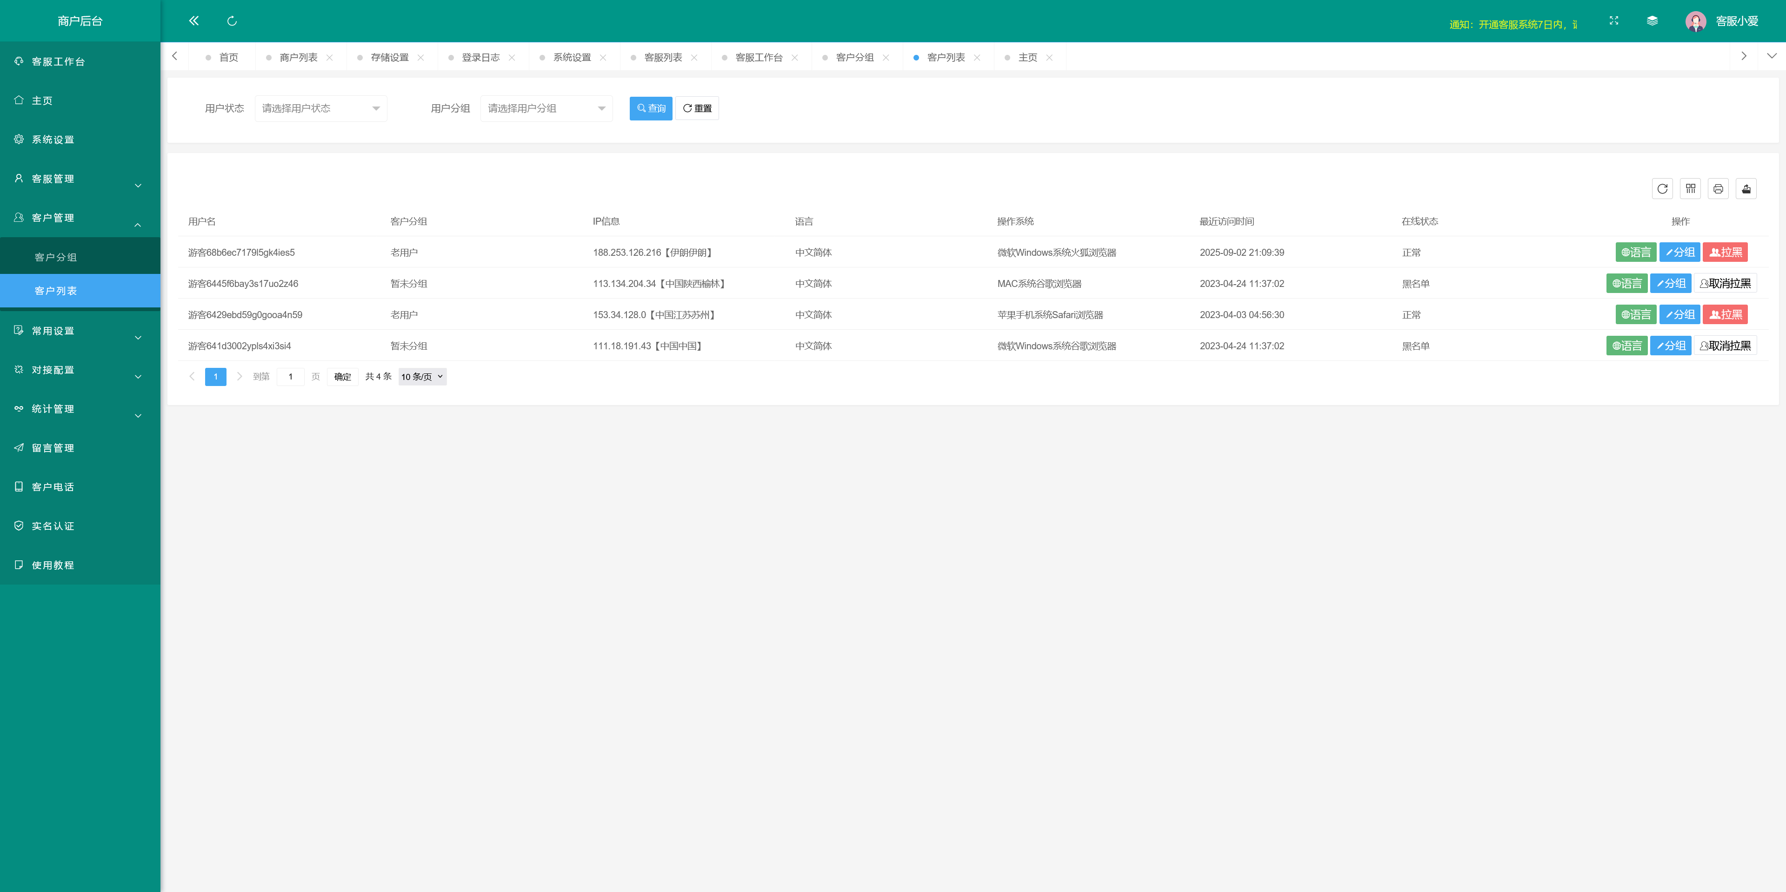
Task: Switch to the 登录日志 tab
Action: point(480,58)
